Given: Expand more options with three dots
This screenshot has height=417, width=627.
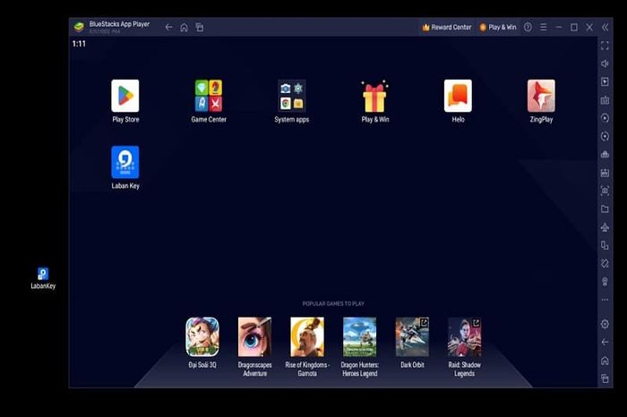Looking at the screenshot, I should [x=605, y=300].
